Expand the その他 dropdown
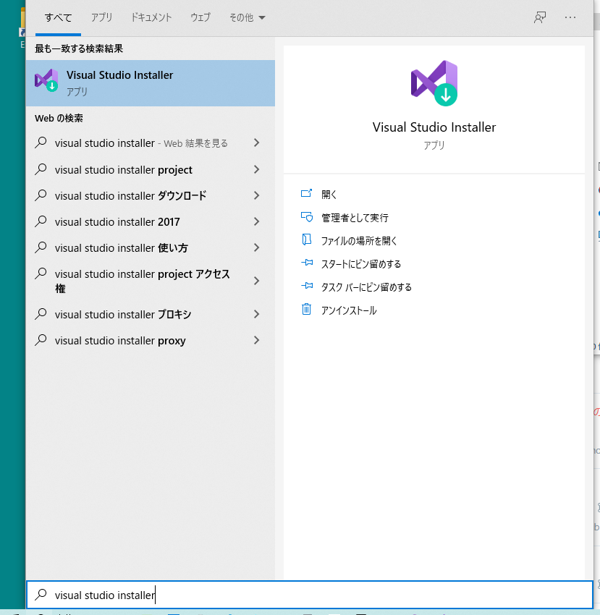The width and height of the screenshot is (600, 615). 248,17
